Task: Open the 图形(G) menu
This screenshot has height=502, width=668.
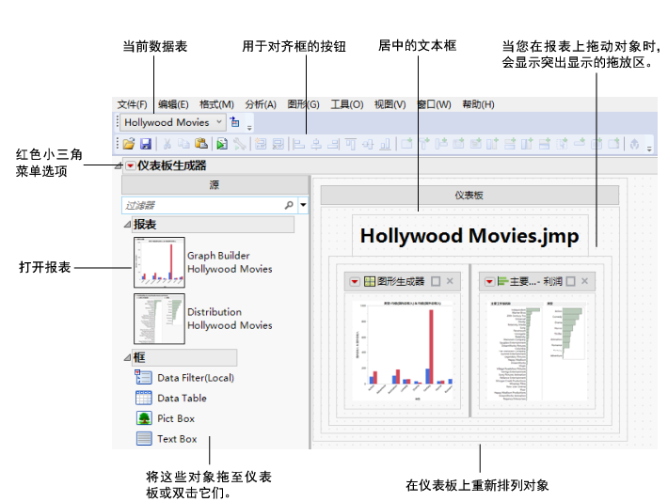Action: point(302,104)
